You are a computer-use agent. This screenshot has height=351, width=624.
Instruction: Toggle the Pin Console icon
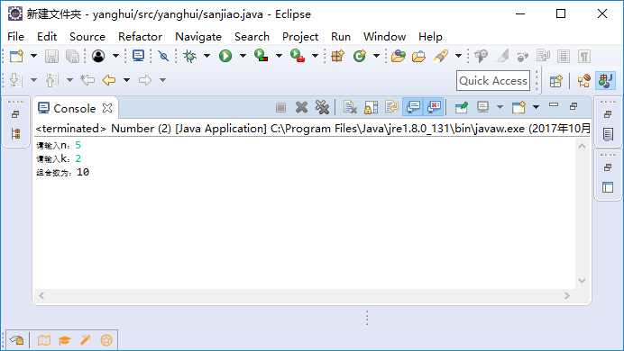click(461, 107)
